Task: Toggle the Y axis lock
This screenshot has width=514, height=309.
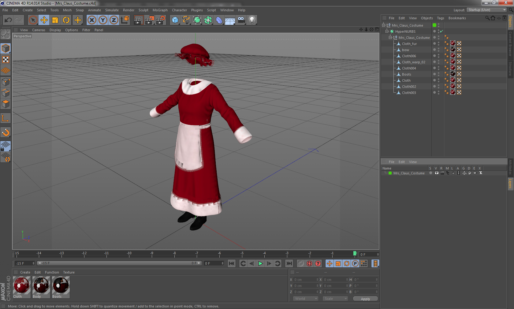Action: tap(103, 20)
